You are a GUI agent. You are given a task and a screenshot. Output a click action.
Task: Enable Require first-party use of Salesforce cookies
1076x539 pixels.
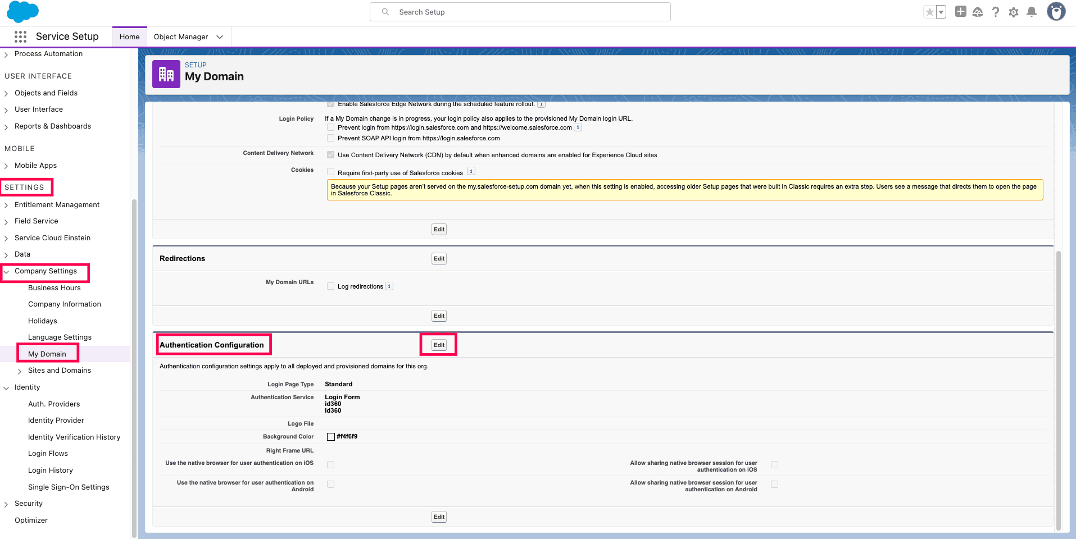coord(330,172)
